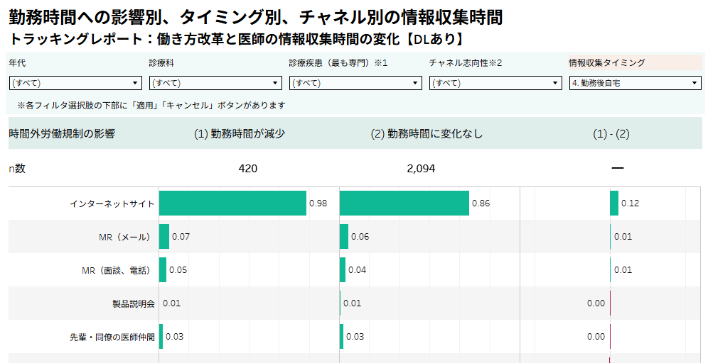Click the MR（メール） 0.06 bar
This screenshot has width=708, height=363.
[x=344, y=236]
